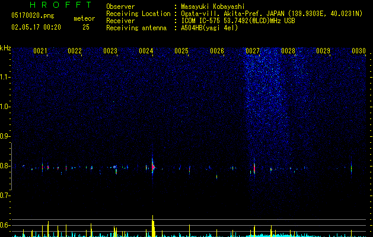Click the 0030 time marker
This screenshot has width=373, height=237.
pyautogui.click(x=359, y=51)
